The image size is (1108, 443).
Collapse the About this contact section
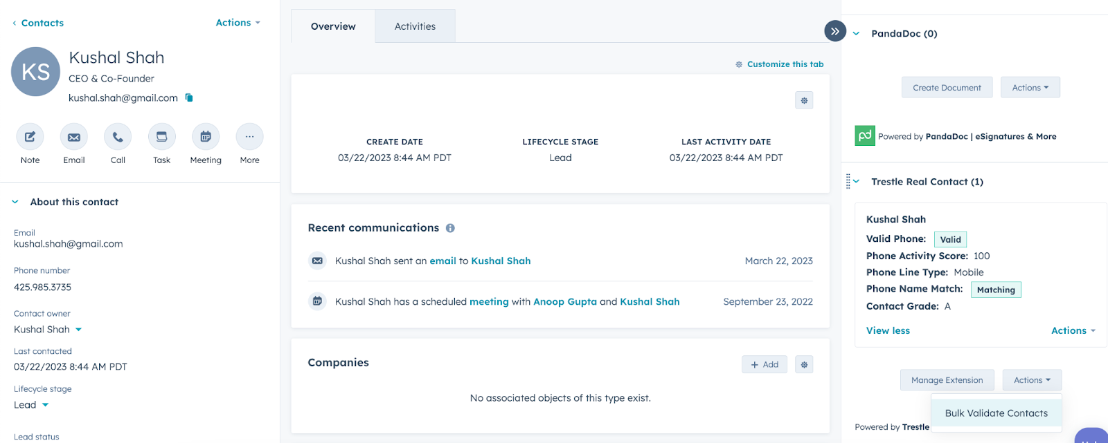[15, 202]
